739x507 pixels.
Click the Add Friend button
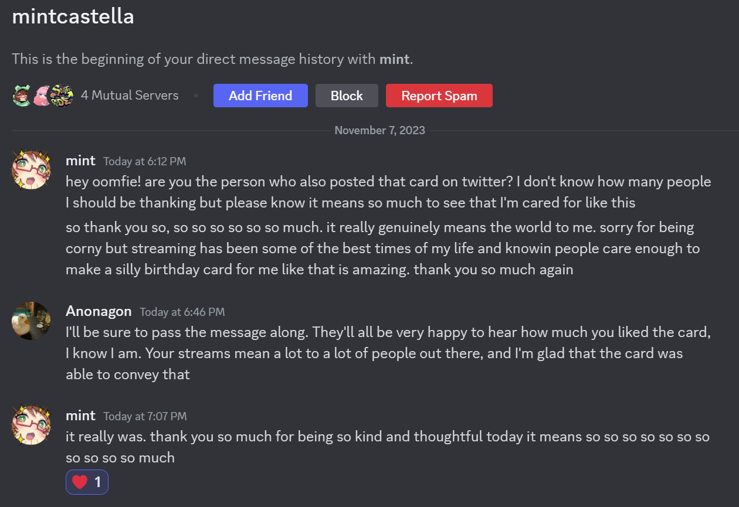coord(260,96)
